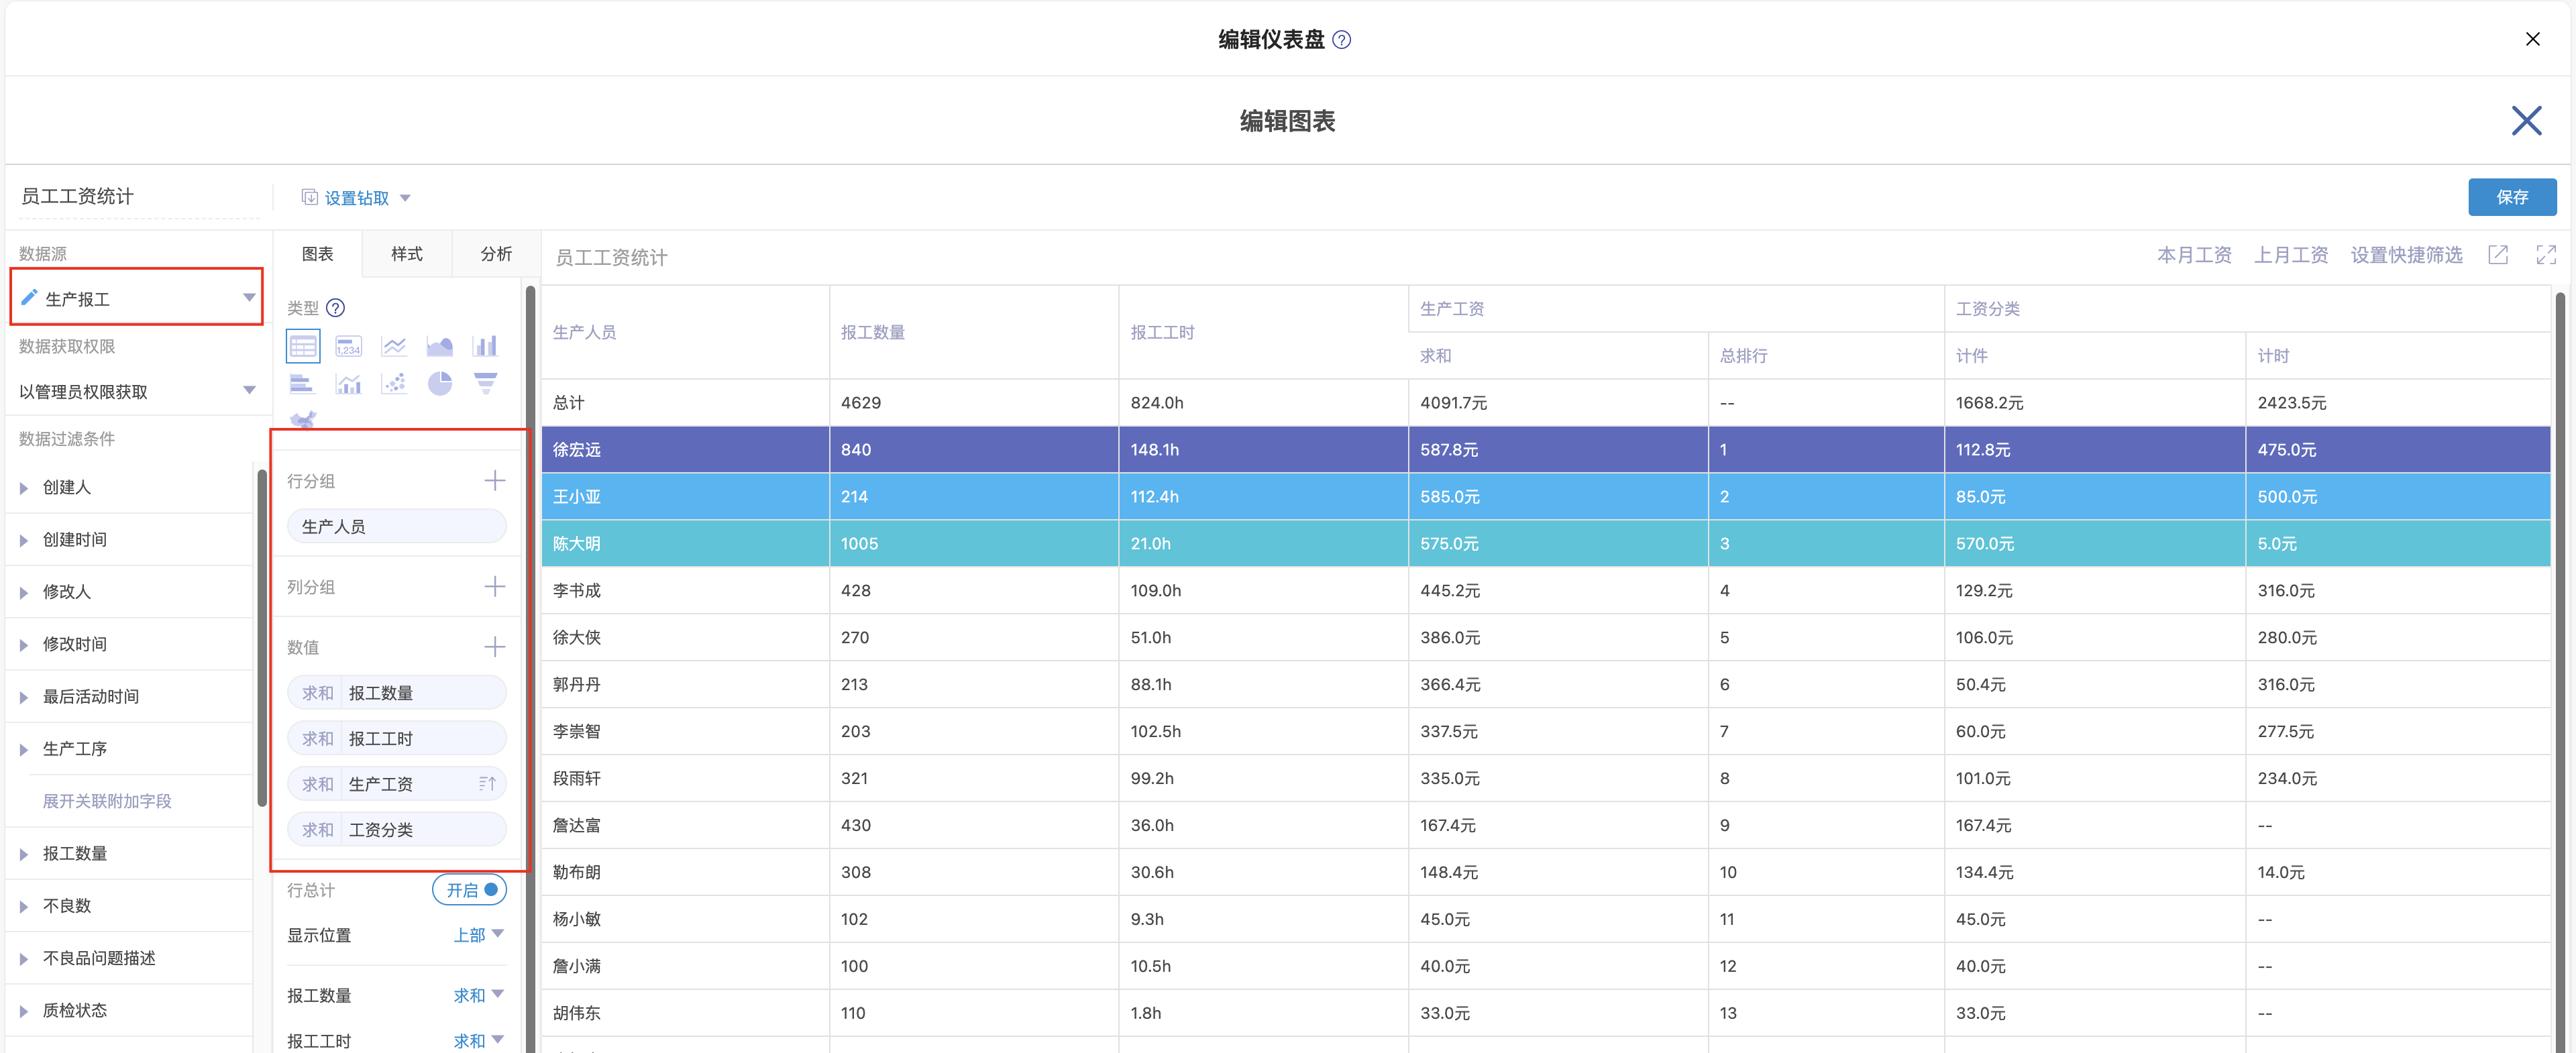Click the blue 保存 button

(x=2512, y=197)
